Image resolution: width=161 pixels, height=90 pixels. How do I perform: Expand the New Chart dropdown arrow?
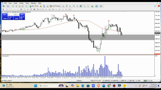pos(5,6)
